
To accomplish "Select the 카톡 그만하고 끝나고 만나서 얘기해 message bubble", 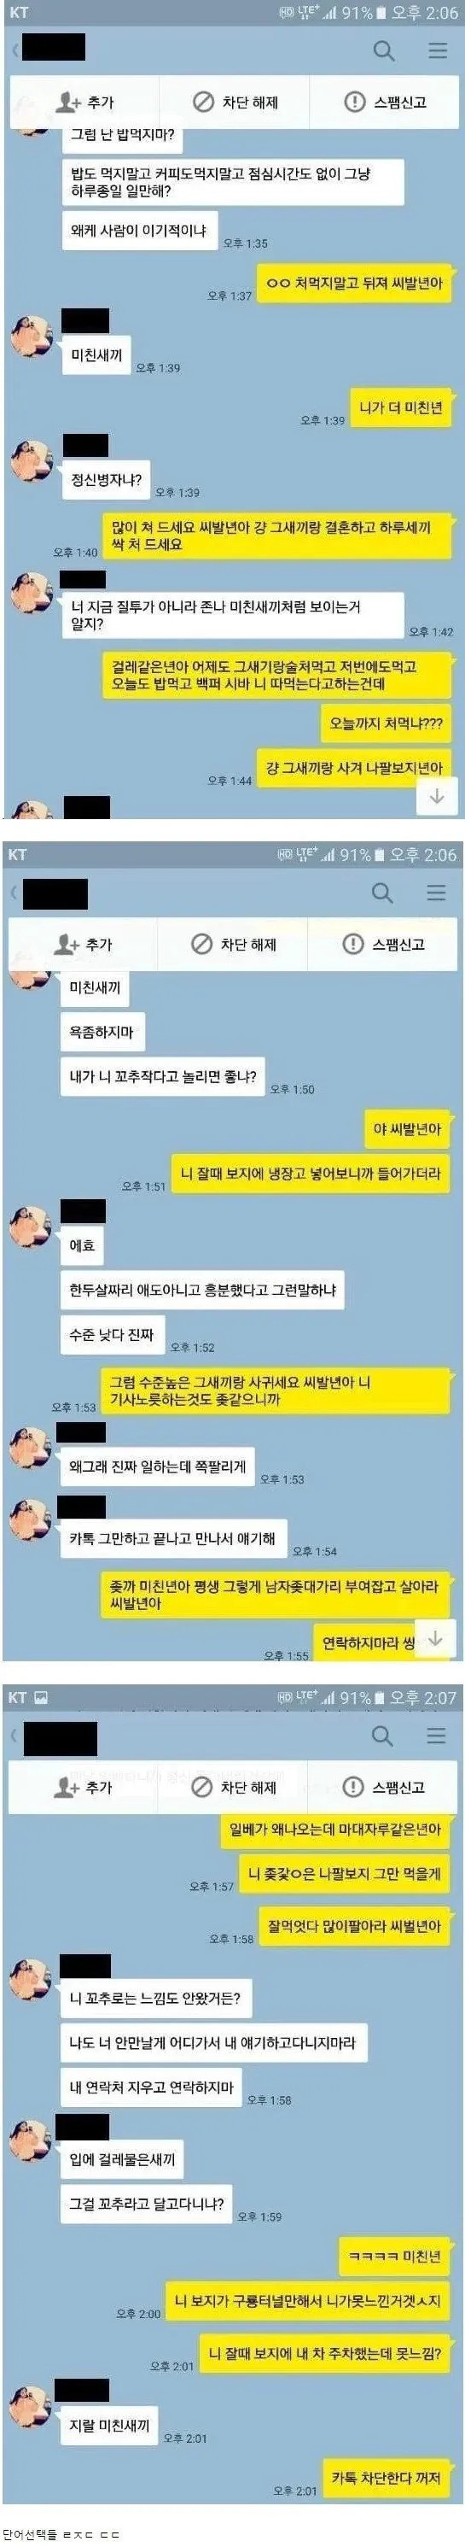I will [172, 1538].
